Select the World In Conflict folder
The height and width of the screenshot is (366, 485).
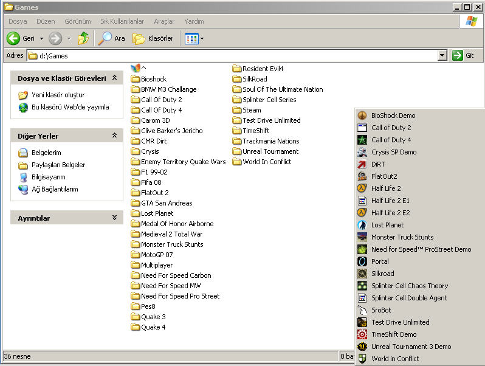pos(262,162)
